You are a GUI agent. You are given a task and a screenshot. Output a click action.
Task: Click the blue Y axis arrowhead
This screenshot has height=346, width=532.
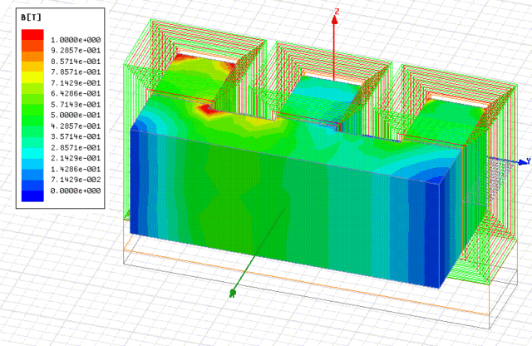pos(523,163)
